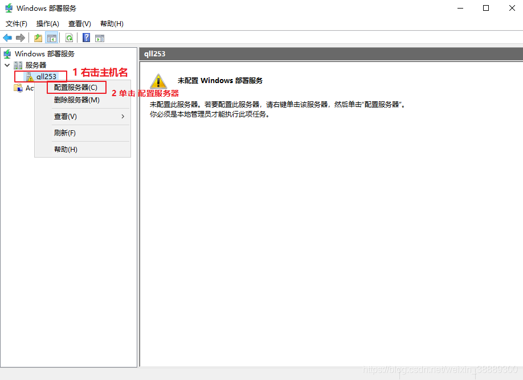Click the Forward arrow toolbar icon
The image size is (523, 380).
[x=21, y=38]
